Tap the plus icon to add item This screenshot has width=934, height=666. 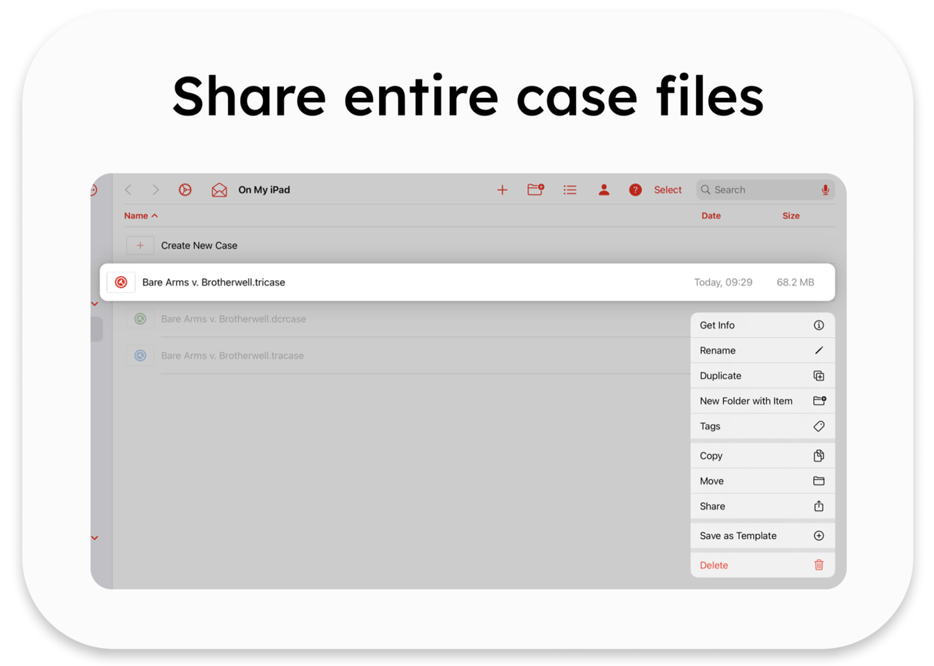[503, 189]
